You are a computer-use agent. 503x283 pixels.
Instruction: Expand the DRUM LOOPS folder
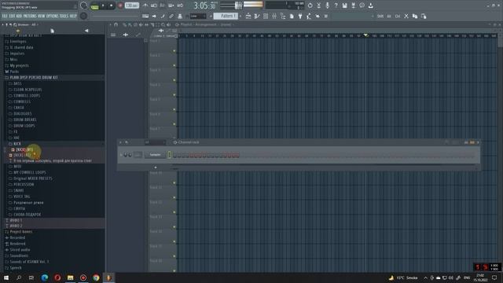click(24, 126)
